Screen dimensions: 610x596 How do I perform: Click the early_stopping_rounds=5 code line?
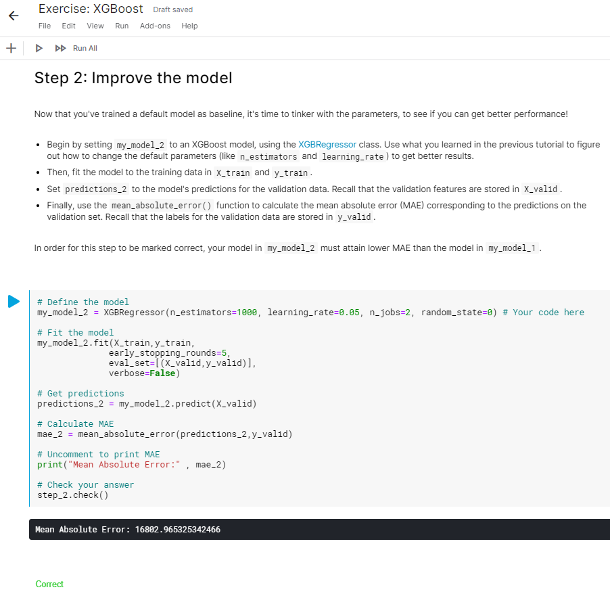(x=170, y=353)
